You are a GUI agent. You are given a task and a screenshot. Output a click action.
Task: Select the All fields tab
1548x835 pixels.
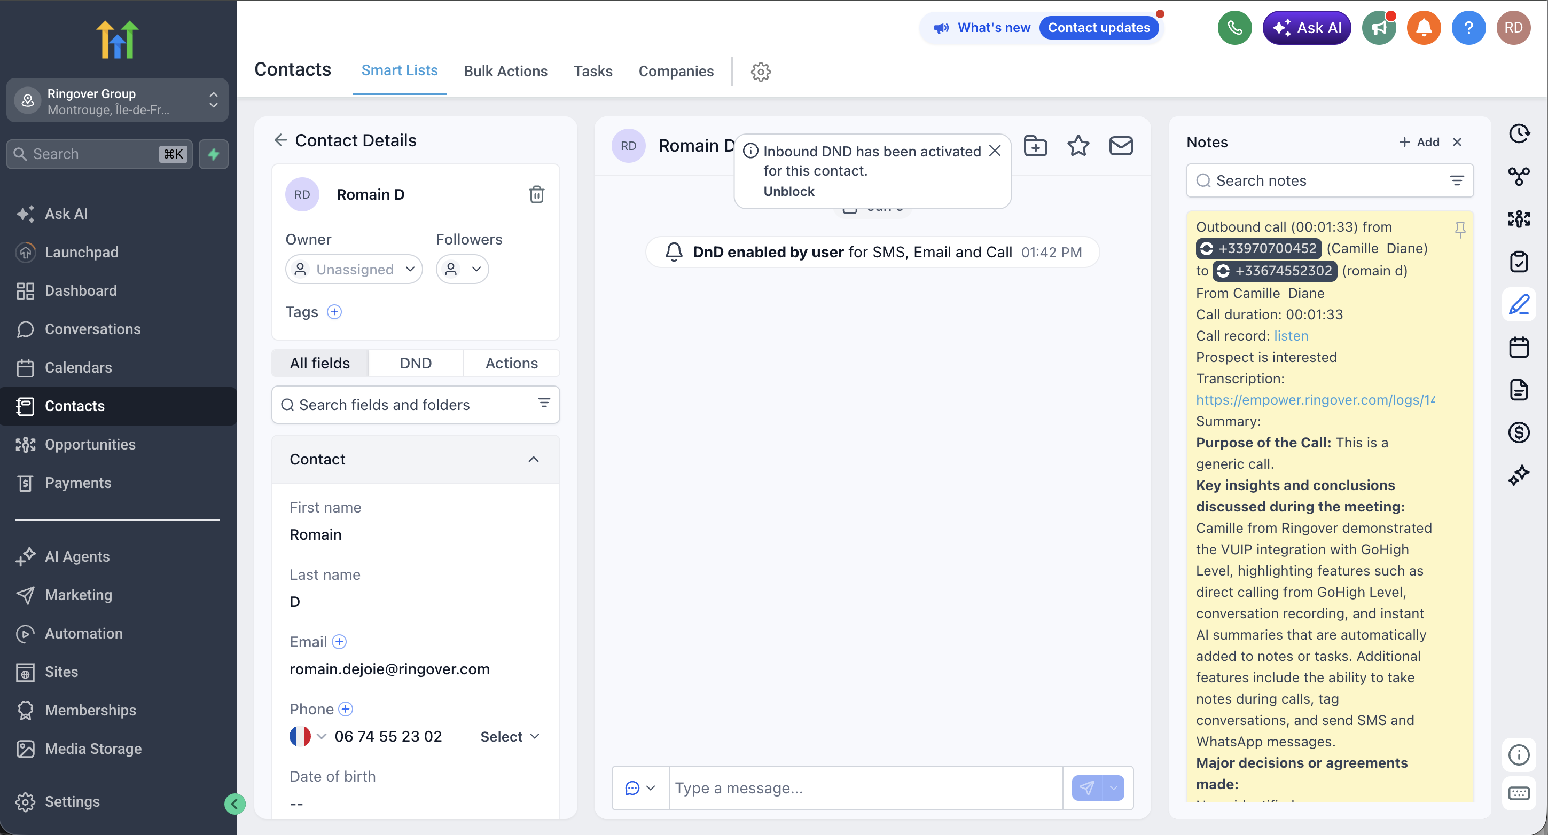[319, 363]
